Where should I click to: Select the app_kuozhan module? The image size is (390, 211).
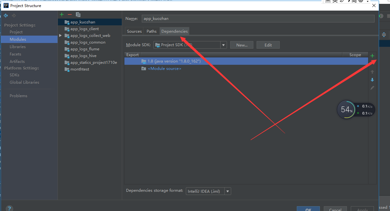[90, 22]
